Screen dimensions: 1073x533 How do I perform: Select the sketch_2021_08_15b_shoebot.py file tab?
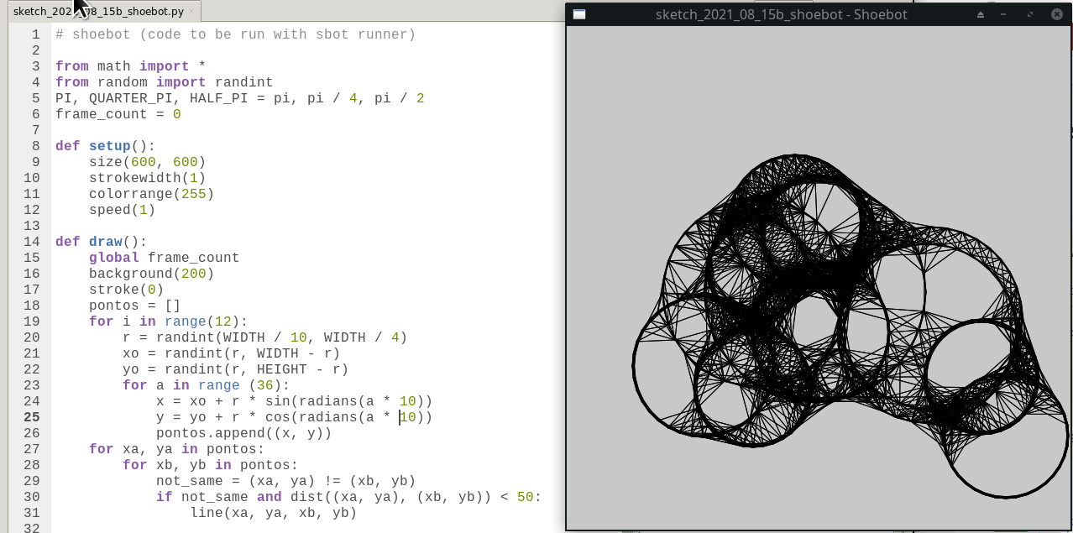coord(104,12)
